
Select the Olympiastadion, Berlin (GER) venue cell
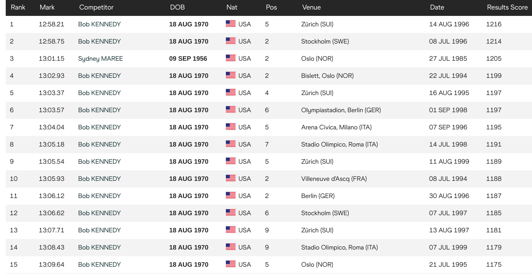pos(341,110)
